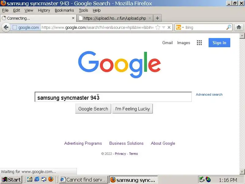Go back with the back arrow button
The height and width of the screenshot is (184, 245).
[x=6, y=28]
